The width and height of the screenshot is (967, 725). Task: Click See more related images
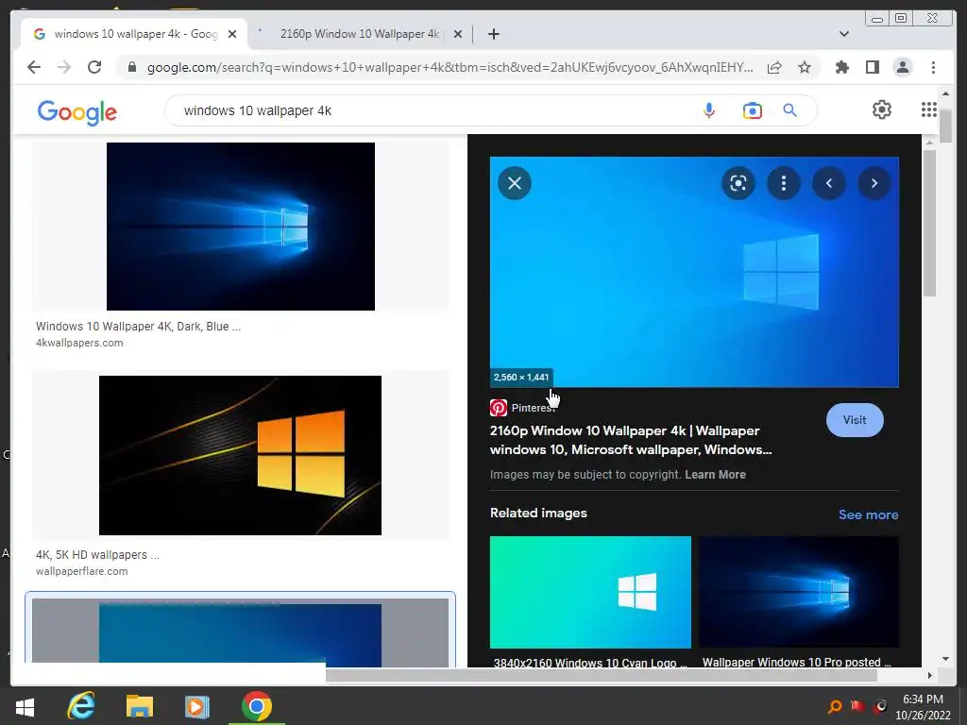pyautogui.click(x=869, y=514)
